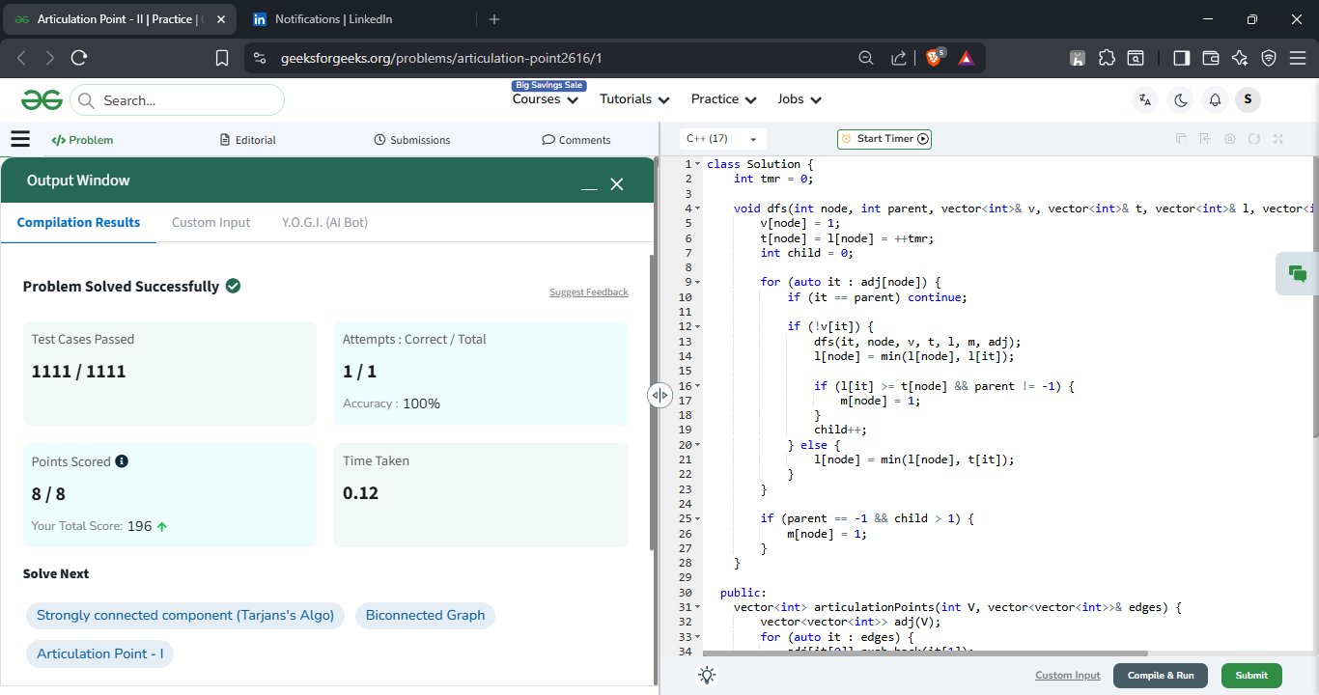Expand the Courses dropdown menu

546,99
